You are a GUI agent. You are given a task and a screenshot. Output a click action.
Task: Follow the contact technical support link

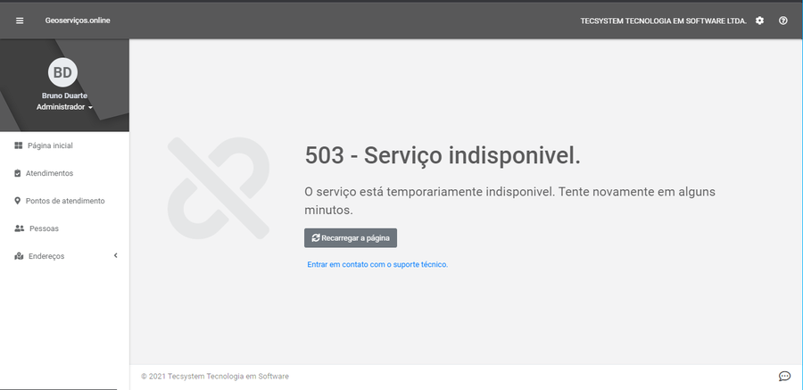coord(377,264)
